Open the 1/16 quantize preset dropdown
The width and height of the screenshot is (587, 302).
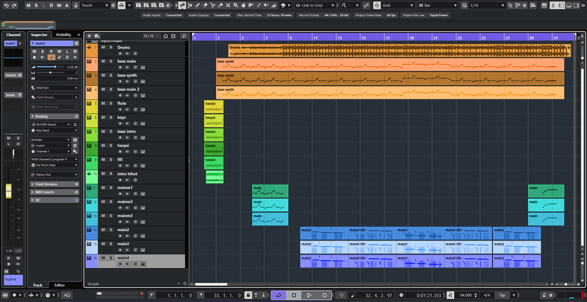click(487, 5)
